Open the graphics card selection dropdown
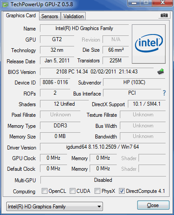 click(x=55, y=207)
